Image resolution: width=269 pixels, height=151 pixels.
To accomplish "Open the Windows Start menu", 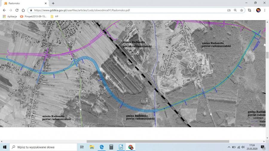I will click(5, 147).
